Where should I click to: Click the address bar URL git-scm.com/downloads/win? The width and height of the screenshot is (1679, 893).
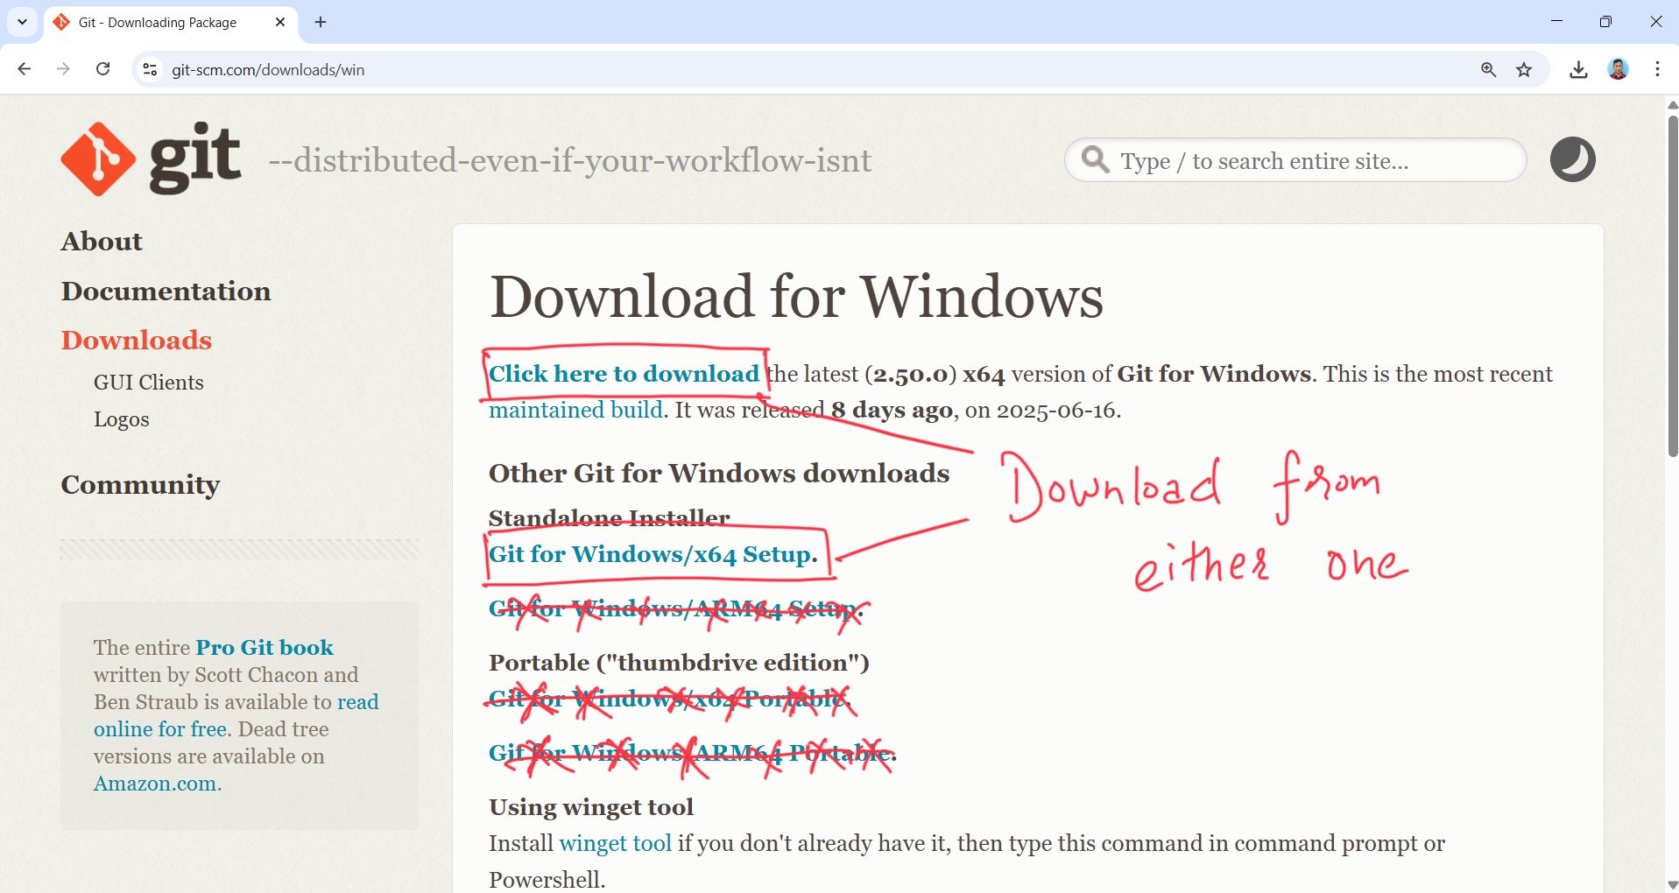point(268,70)
